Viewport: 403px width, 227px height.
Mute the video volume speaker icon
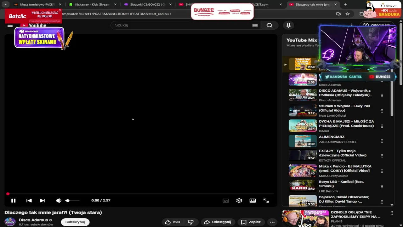[x=59, y=201]
